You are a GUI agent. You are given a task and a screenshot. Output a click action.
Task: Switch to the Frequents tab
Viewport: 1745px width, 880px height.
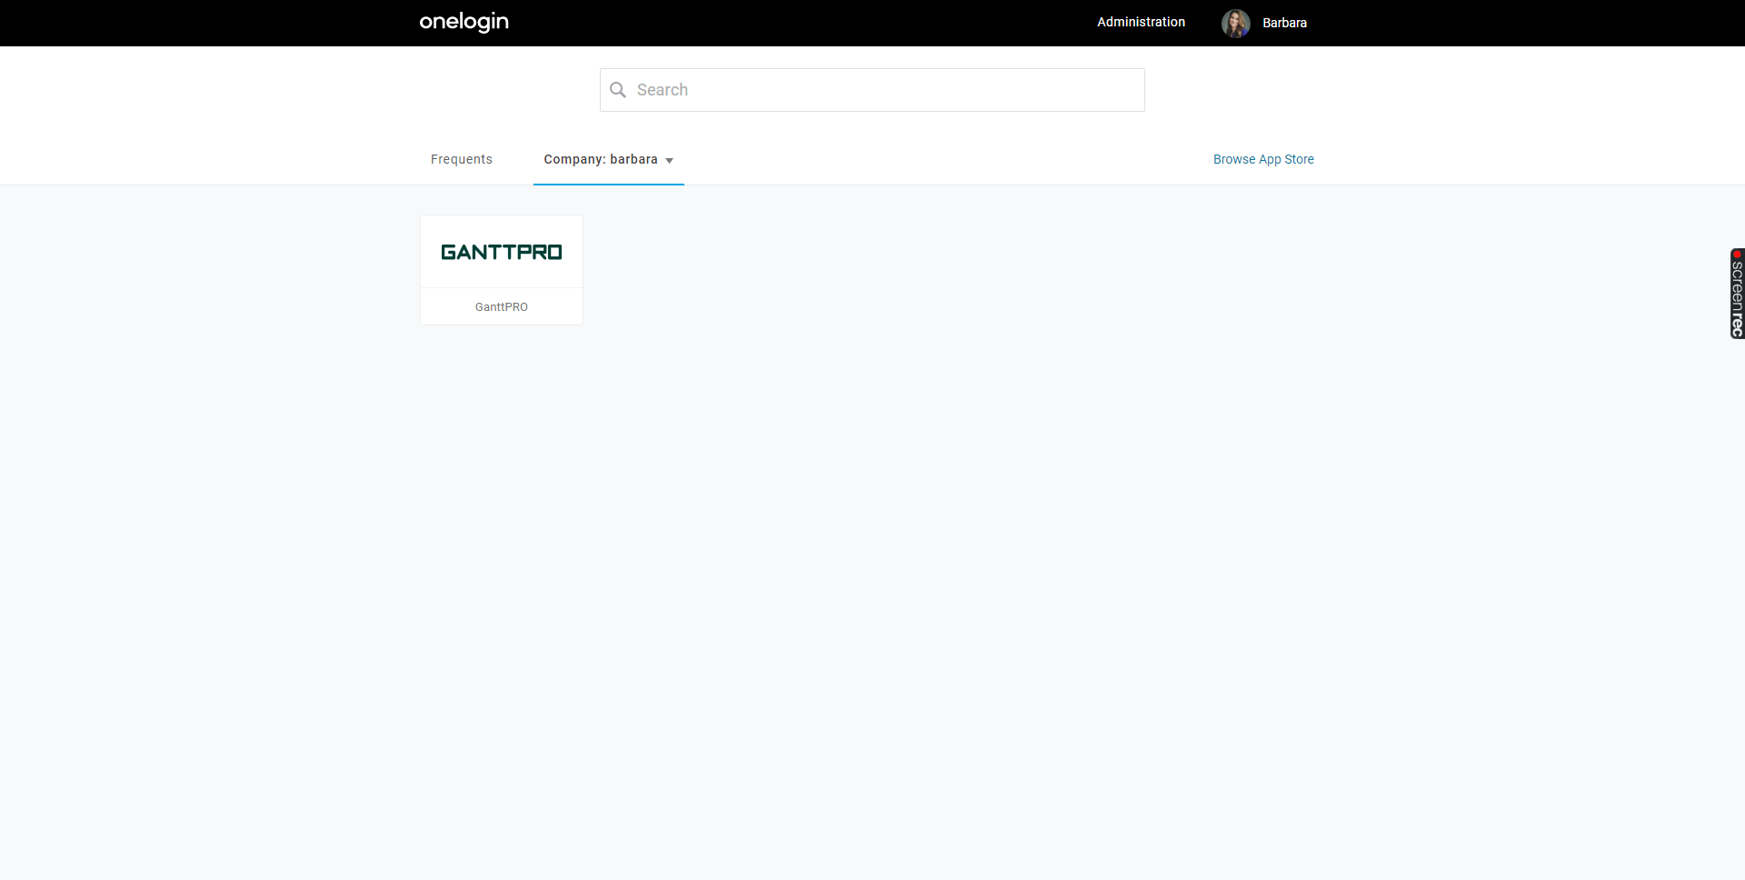pyautogui.click(x=461, y=159)
